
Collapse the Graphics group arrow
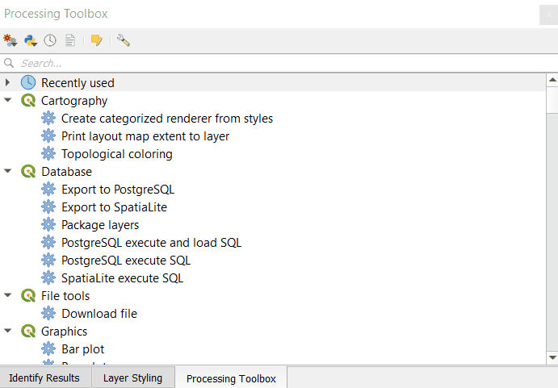click(8, 331)
